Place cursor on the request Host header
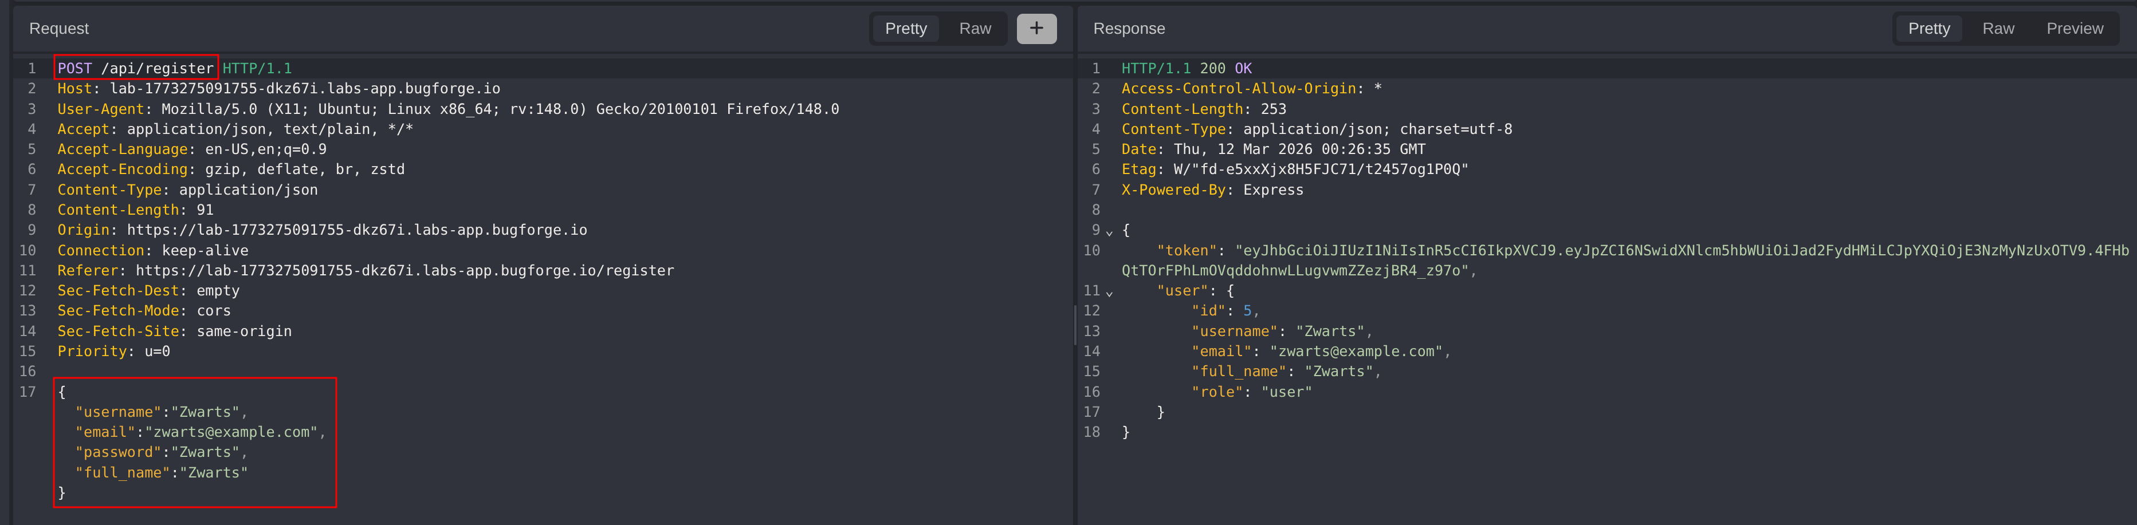The height and width of the screenshot is (525, 2137). coord(278,89)
